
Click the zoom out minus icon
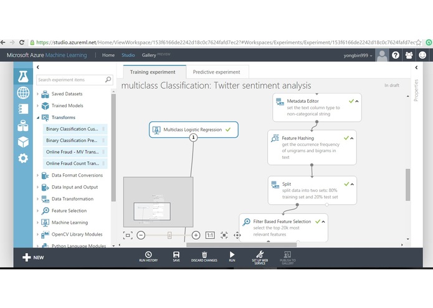coord(141,235)
